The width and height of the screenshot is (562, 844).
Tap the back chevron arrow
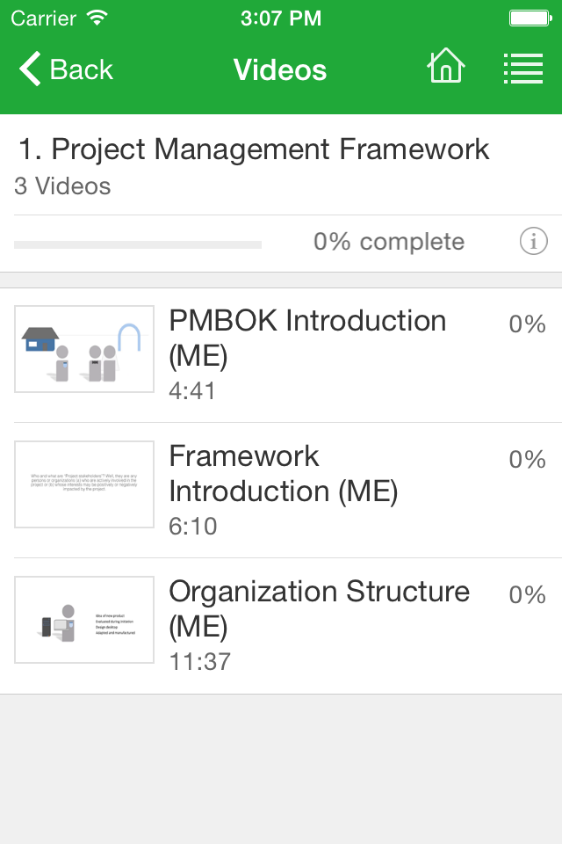coord(30,69)
